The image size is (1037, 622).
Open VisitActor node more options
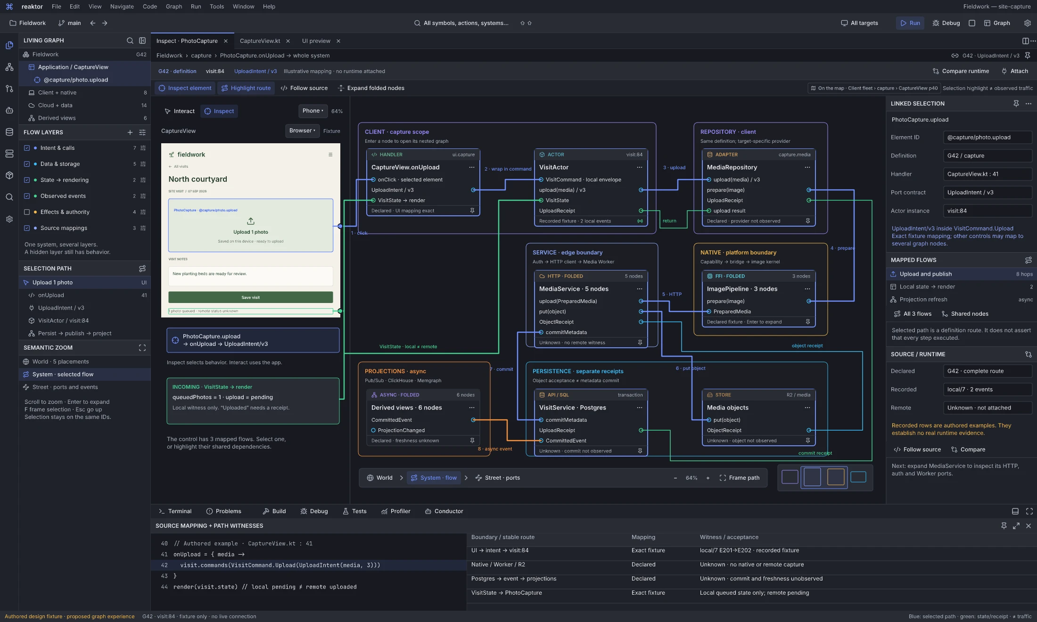pos(640,167)
